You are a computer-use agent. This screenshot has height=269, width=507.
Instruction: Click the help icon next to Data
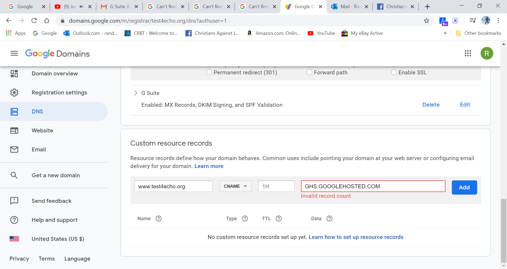coord(329,219)
